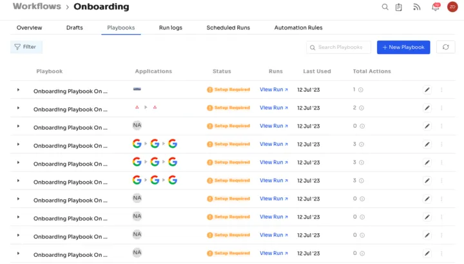
Task: Open the notifications bell
Action: pos(436,7)
